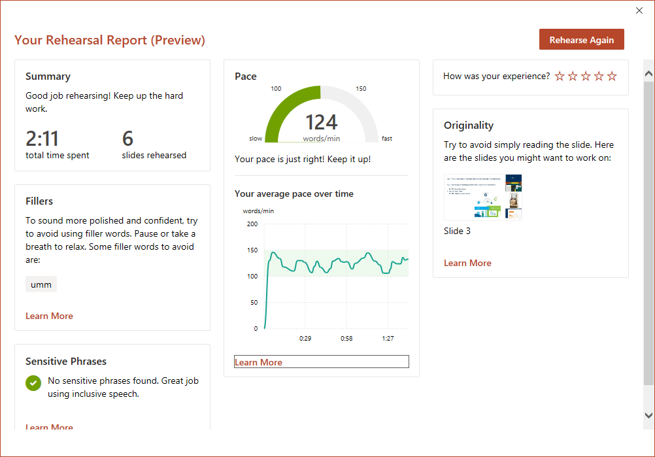Click the green checkmark under Sensitive Phrases
This screenshot has height=457, width=655.
(33, 384)
